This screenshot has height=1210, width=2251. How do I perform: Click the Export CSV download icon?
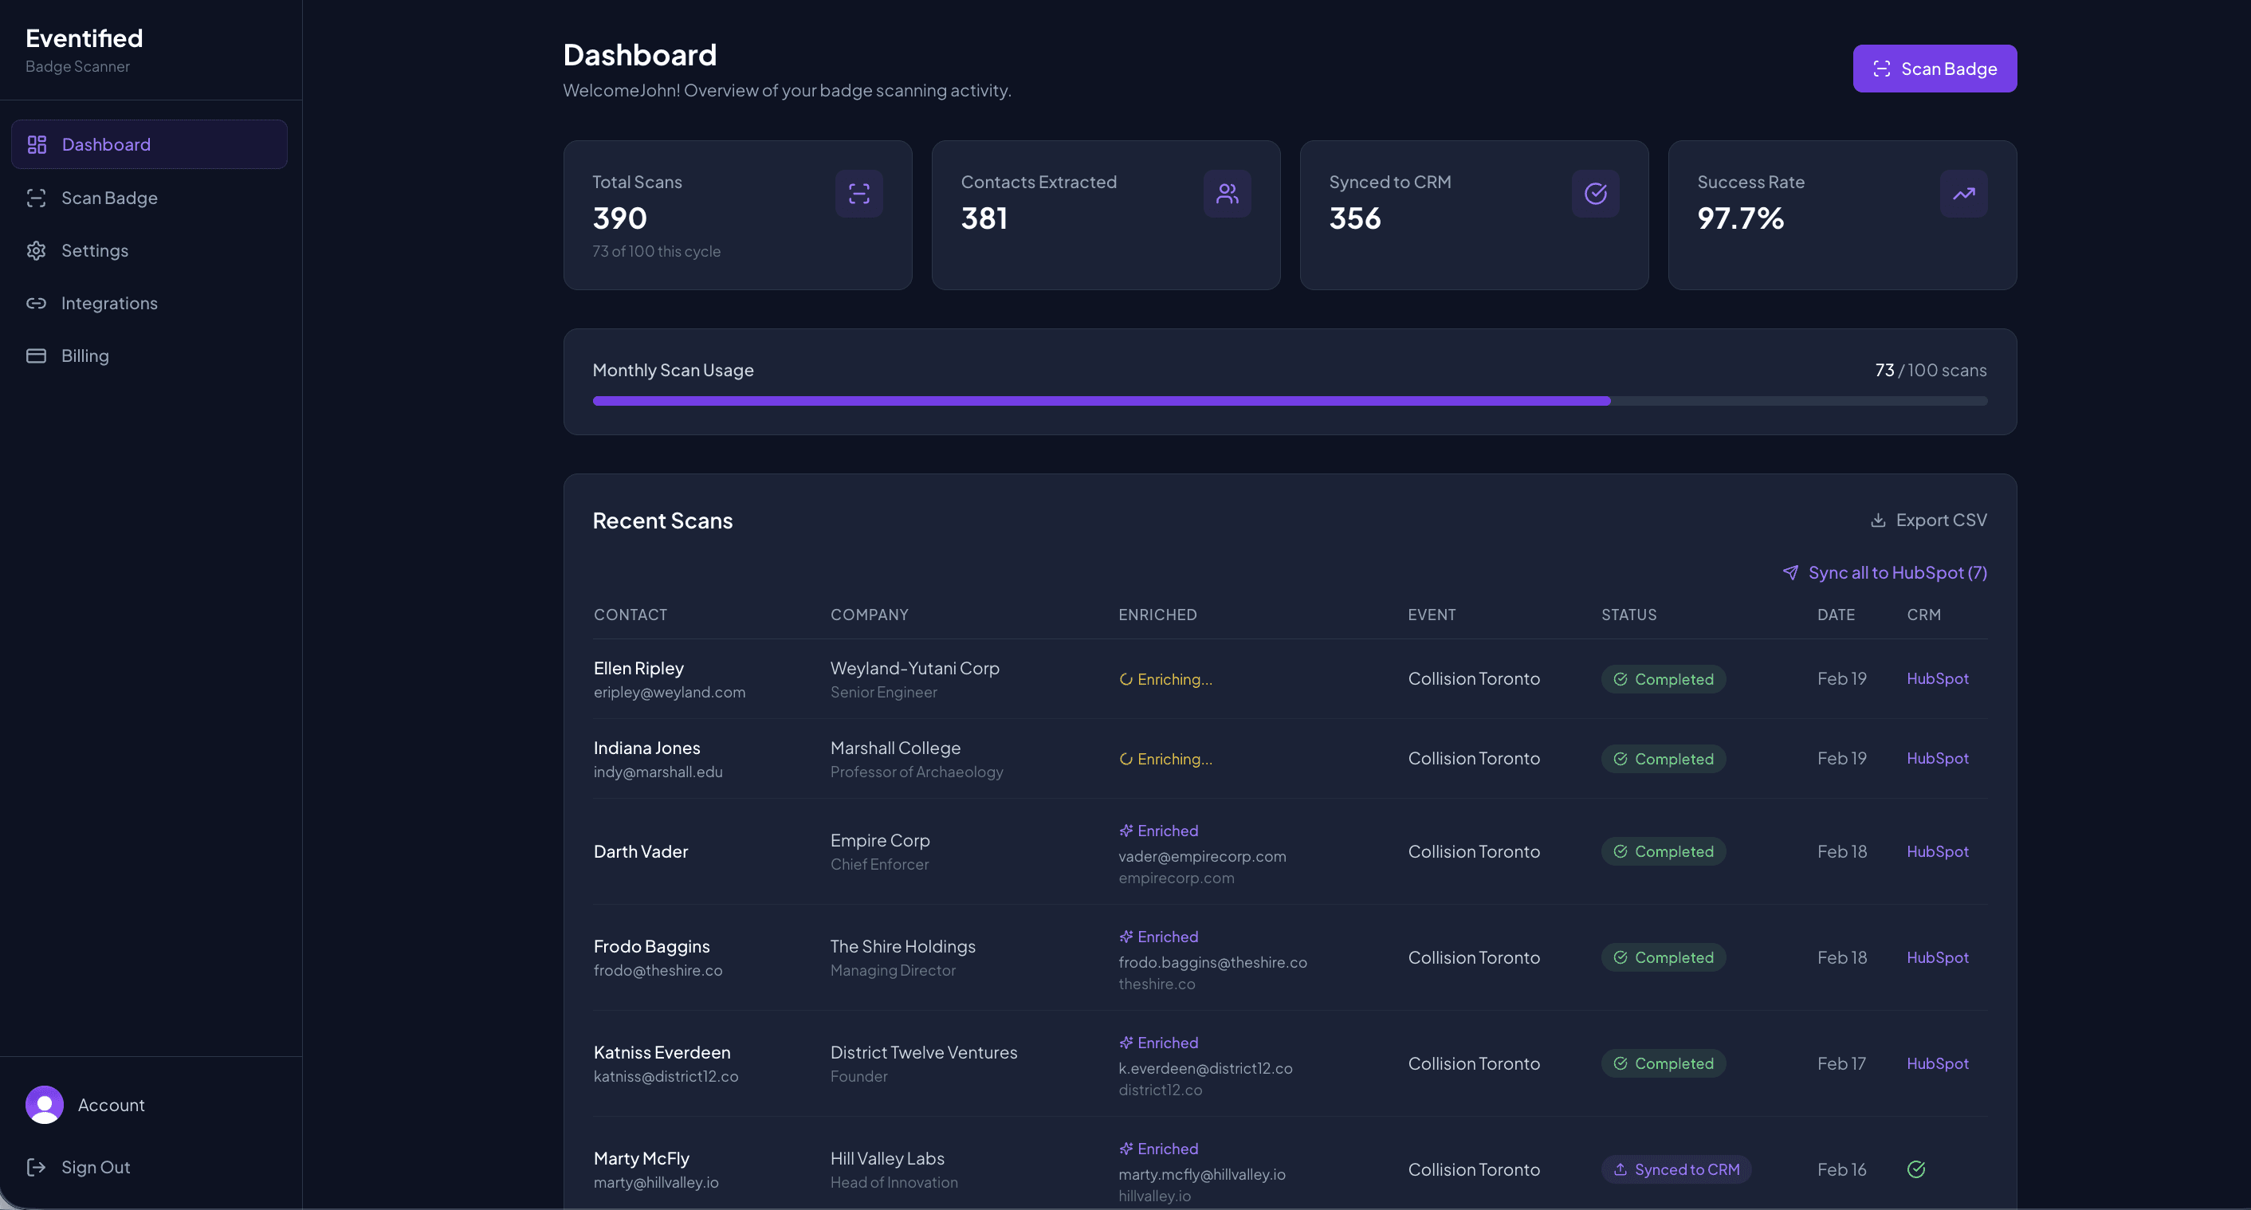pos(1878,520)
